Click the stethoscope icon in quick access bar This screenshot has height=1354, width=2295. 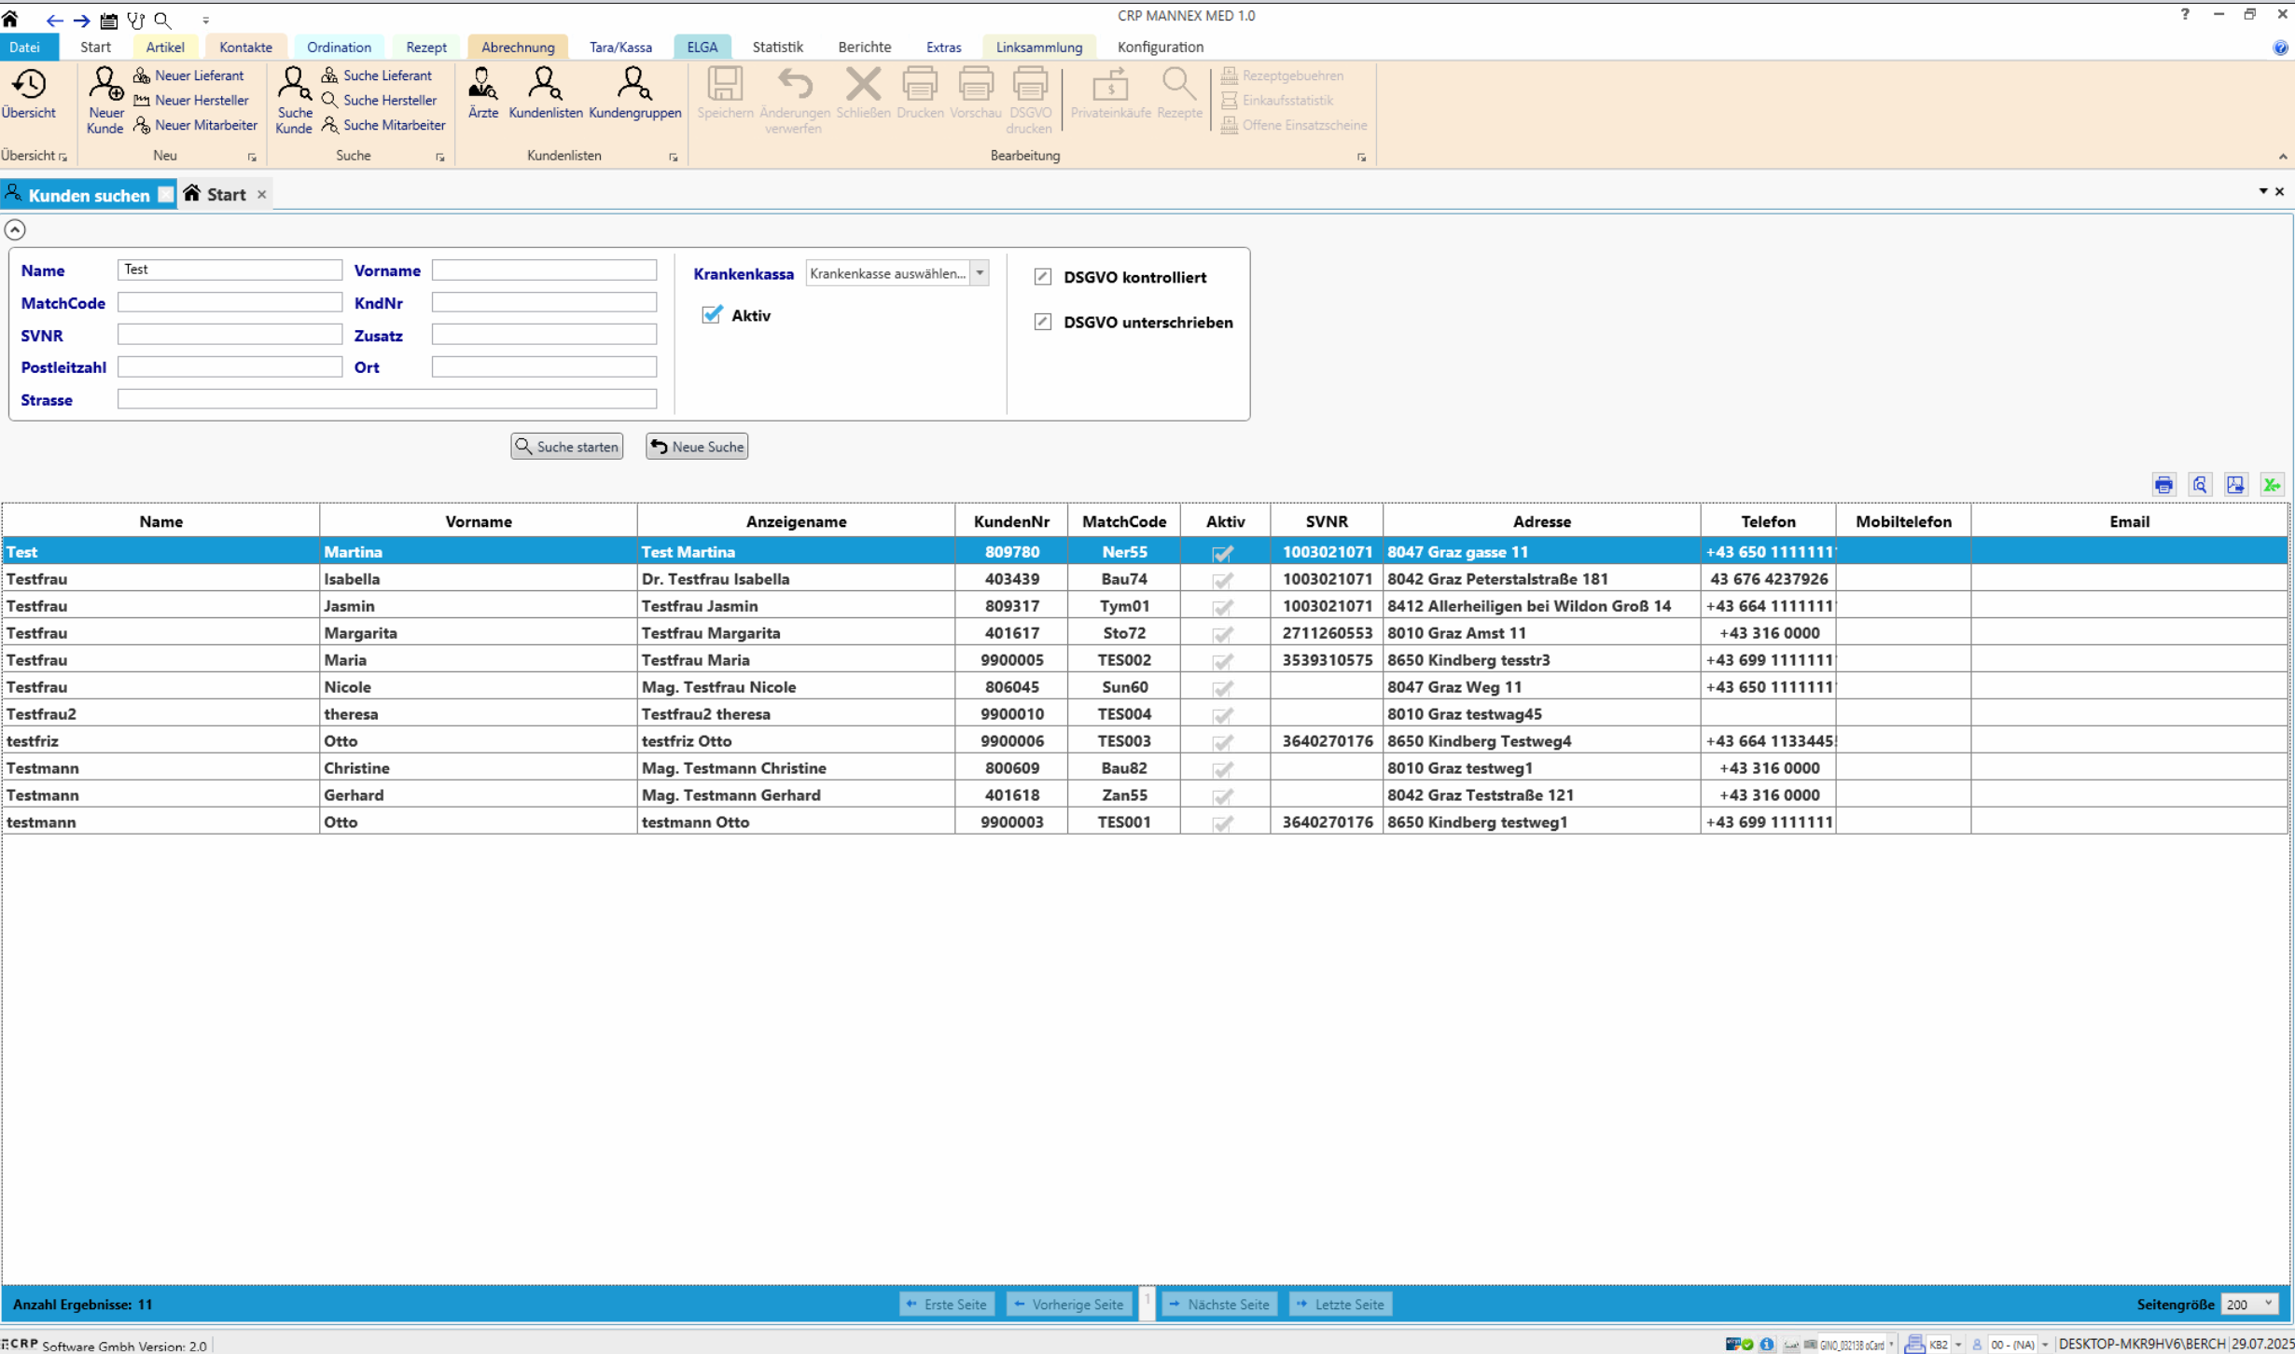[x=136, y=20]
